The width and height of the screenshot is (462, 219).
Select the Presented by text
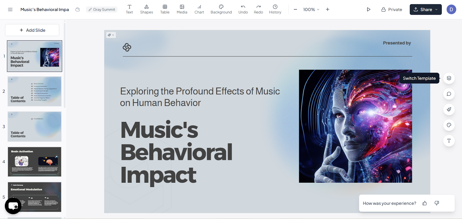point(397,43)
